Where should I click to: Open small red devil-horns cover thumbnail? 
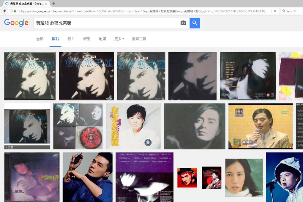pyautogui.click(x=187, y=178)
